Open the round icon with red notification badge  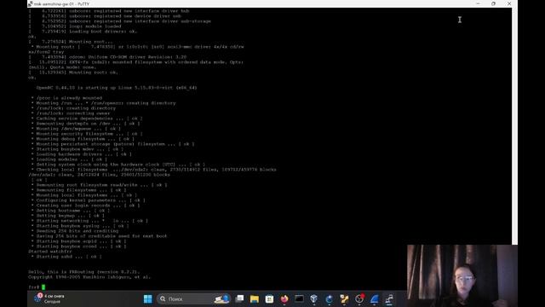pos(359,298)
